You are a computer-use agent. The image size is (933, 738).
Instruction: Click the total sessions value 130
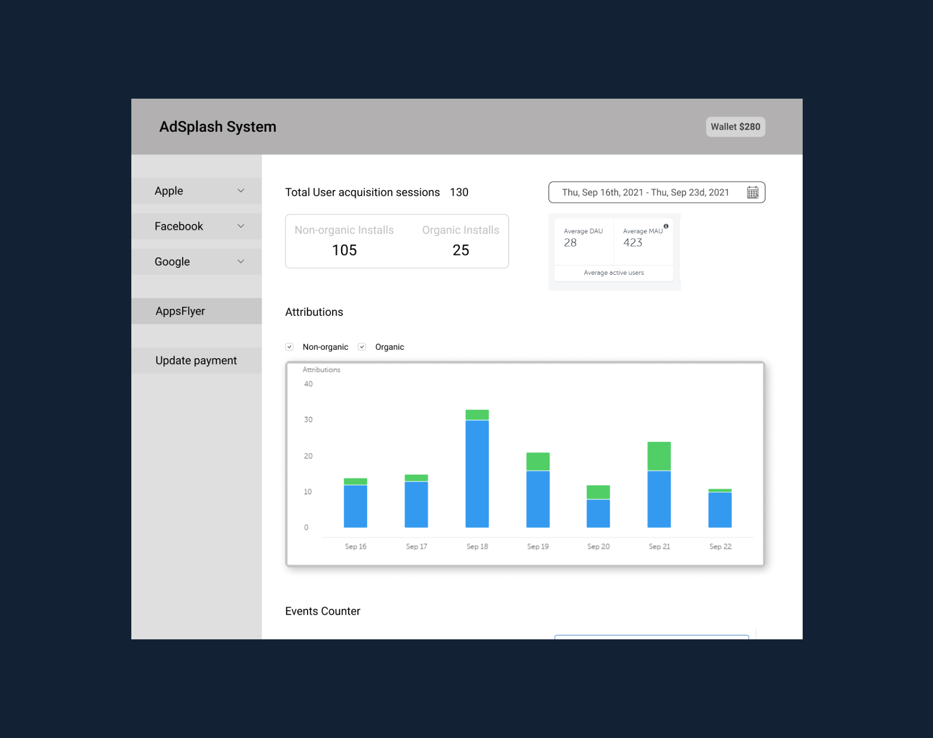pos(459,192)
